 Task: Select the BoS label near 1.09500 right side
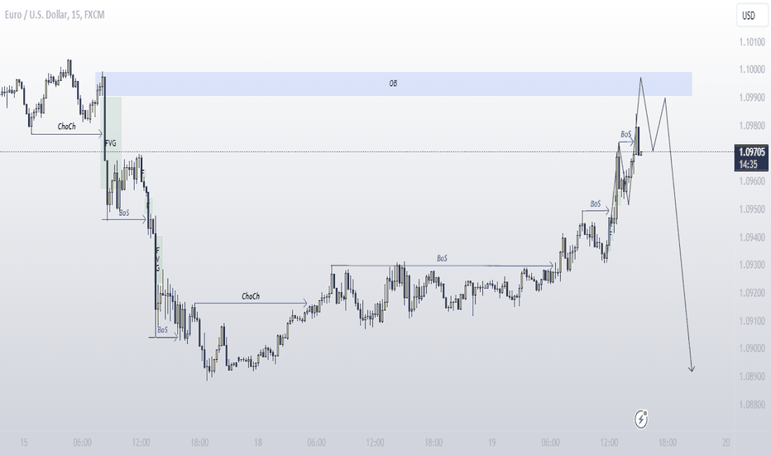tap(596, 204)
